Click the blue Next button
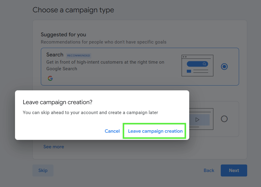 (234, 170)
